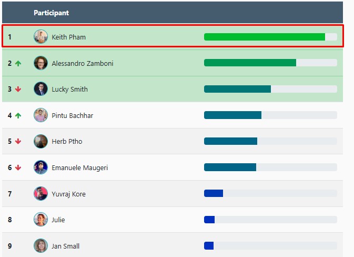The height and width of the screenshot is (257, 354).
Task: Select Emanuele Maugeri's avatar icon
Action: [41, 167]
